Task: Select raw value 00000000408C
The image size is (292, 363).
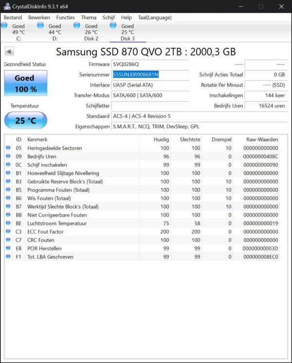Action: (x=260, y=157)
